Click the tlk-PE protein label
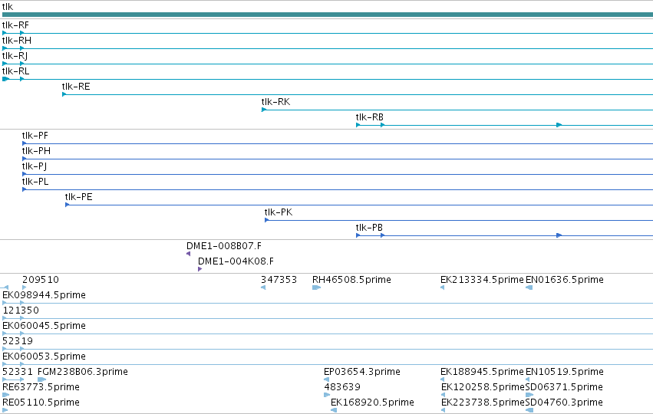 click(x=79, y=198)
